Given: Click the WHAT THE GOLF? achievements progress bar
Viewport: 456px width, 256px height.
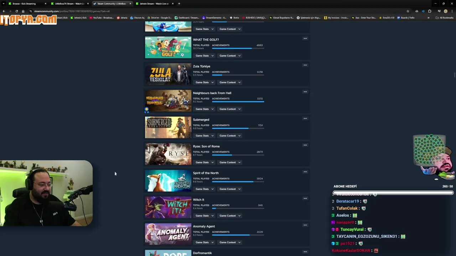Looking at the screenshot, I should pyautogui.click(x=238, y=48).
